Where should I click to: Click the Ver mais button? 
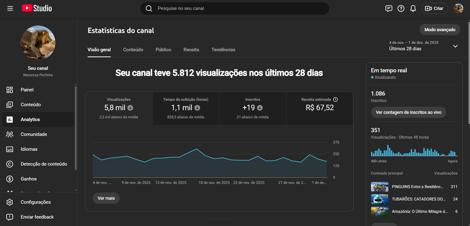pos(106,198)
